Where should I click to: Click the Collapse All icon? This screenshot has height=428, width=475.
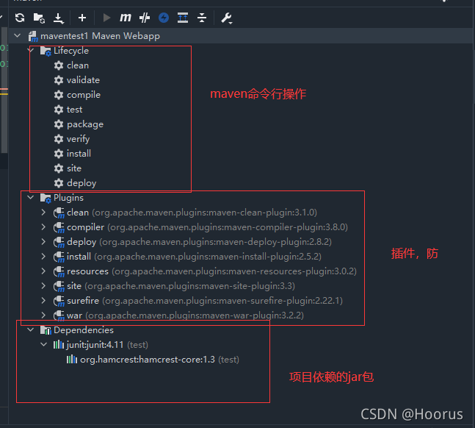pyautogui.click(x=202, y=18)
